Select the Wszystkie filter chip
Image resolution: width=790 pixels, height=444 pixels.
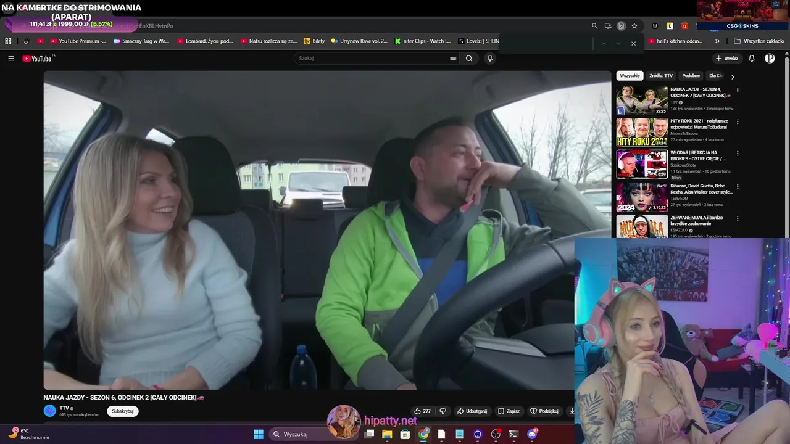pyautogui.click(x=630, y=76)
